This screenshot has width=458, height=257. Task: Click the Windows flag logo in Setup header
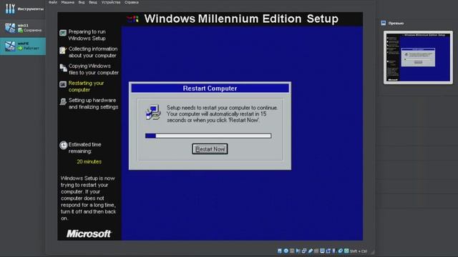pos(132,19)
